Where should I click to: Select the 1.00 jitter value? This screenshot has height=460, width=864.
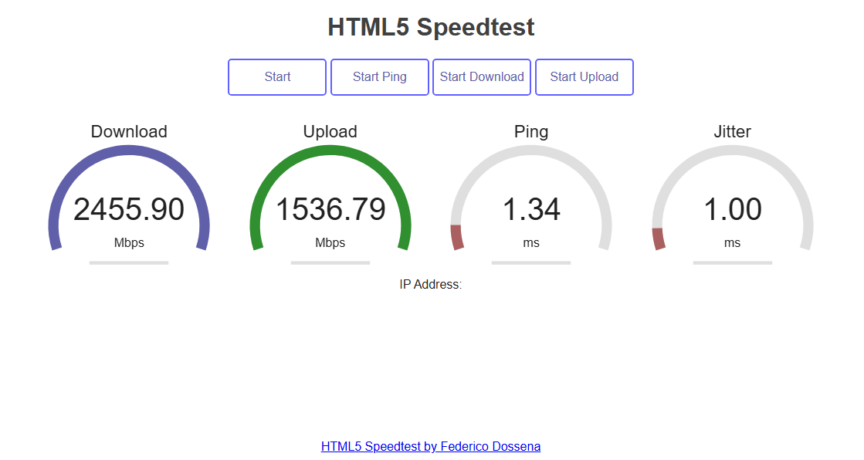[x=732, y=210]
